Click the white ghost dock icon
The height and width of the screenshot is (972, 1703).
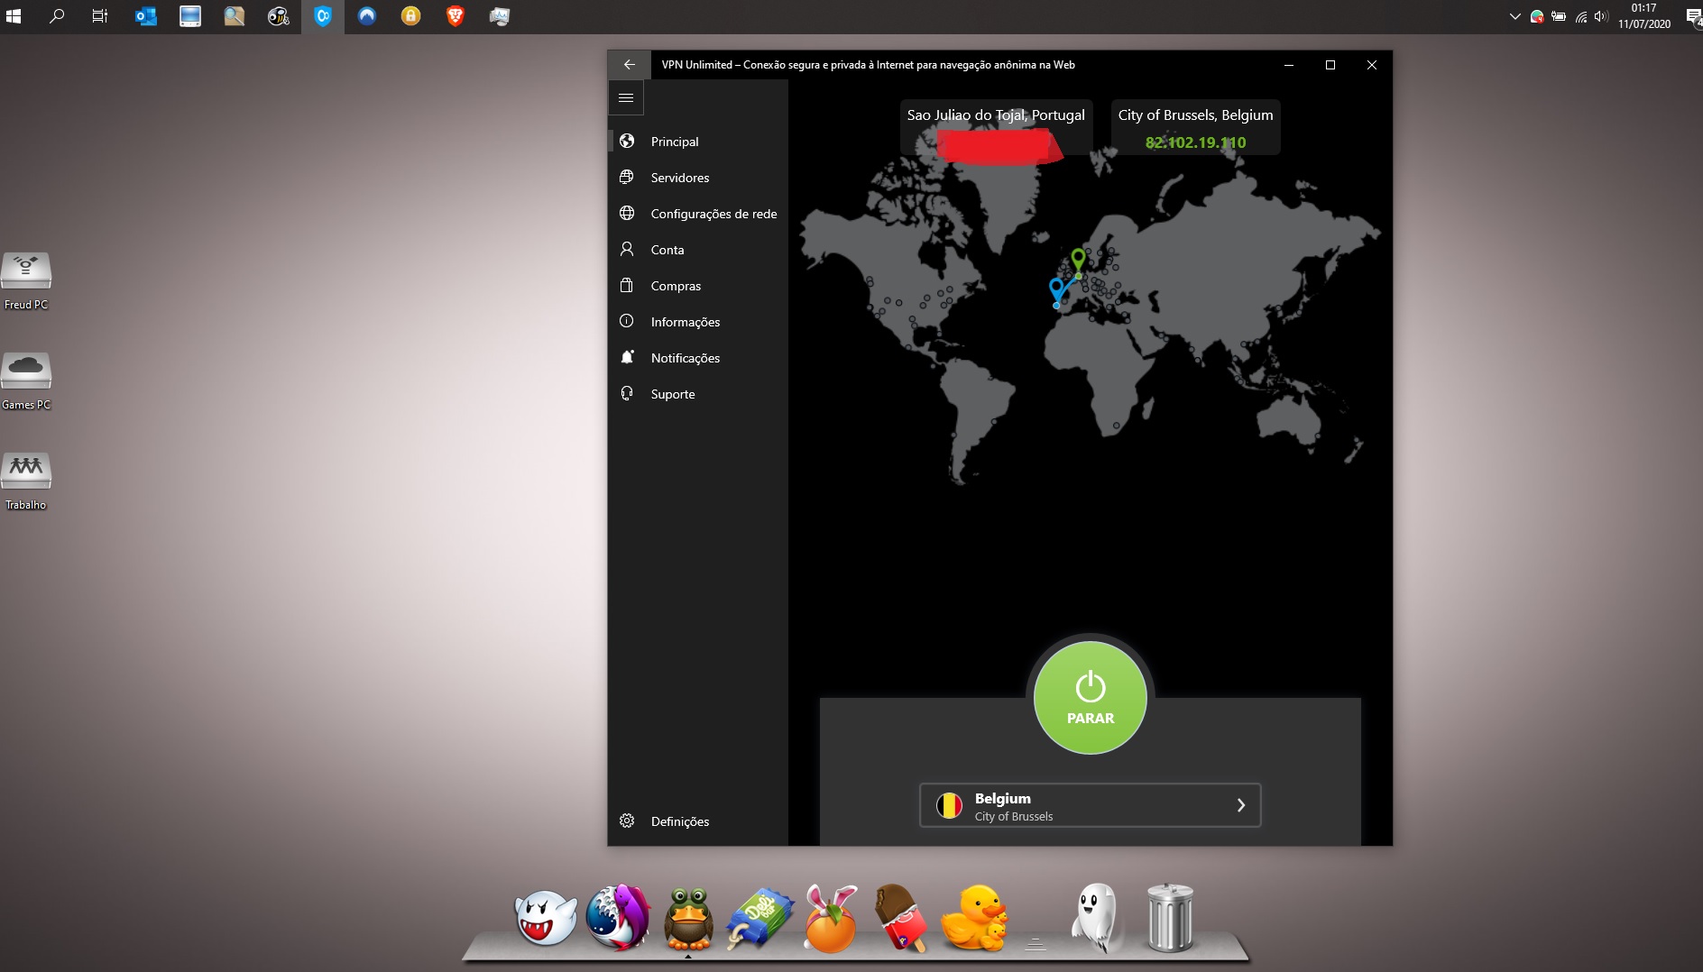1097,918
